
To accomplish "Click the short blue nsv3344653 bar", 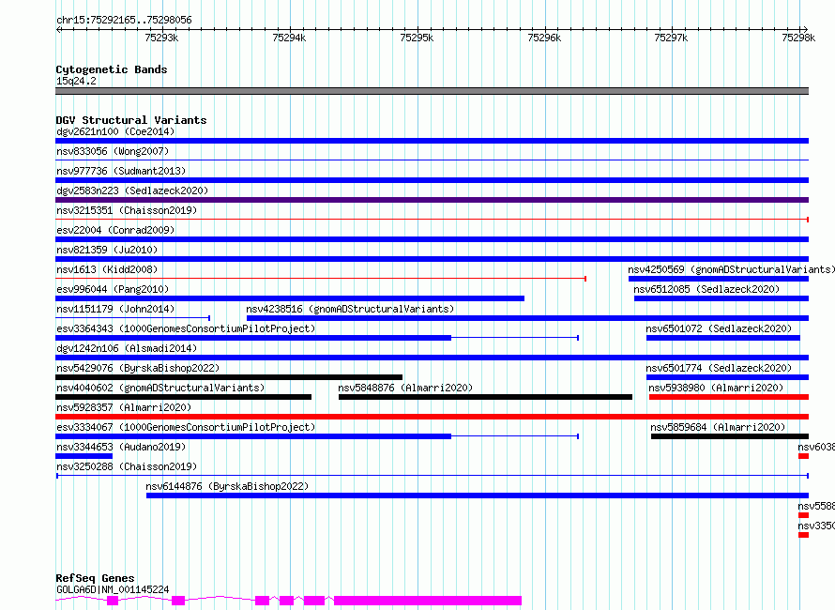I will (x=83, y=456).
